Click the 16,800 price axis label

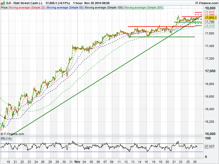[x=209, y=84]
